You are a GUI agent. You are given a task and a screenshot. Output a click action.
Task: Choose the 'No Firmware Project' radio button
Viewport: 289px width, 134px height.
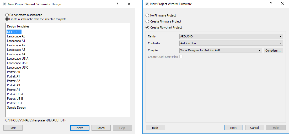pyautogui.click(x=147, y=15)
